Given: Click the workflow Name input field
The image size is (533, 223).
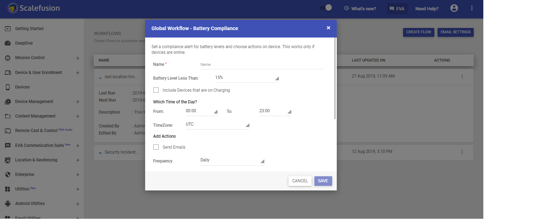Looking at the screenshot, I should [262, 65].
